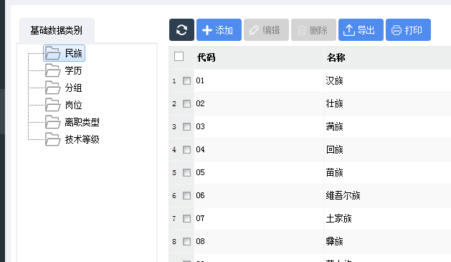Click the refresh icon button
The image size is (451, 262).
point(181,29)
